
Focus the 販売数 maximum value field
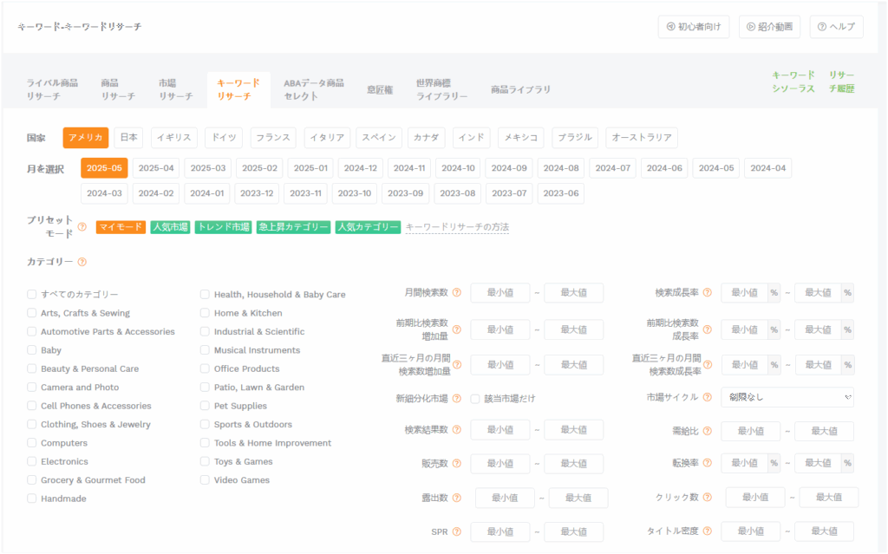[574, 463]
